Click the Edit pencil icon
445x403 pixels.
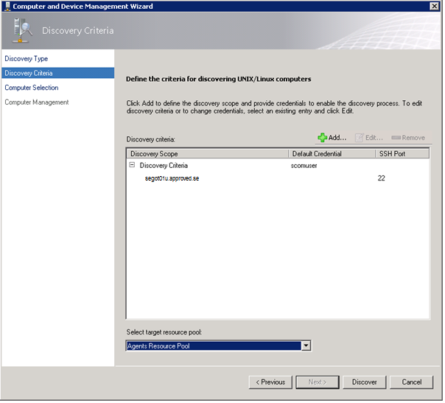point(360,138)
